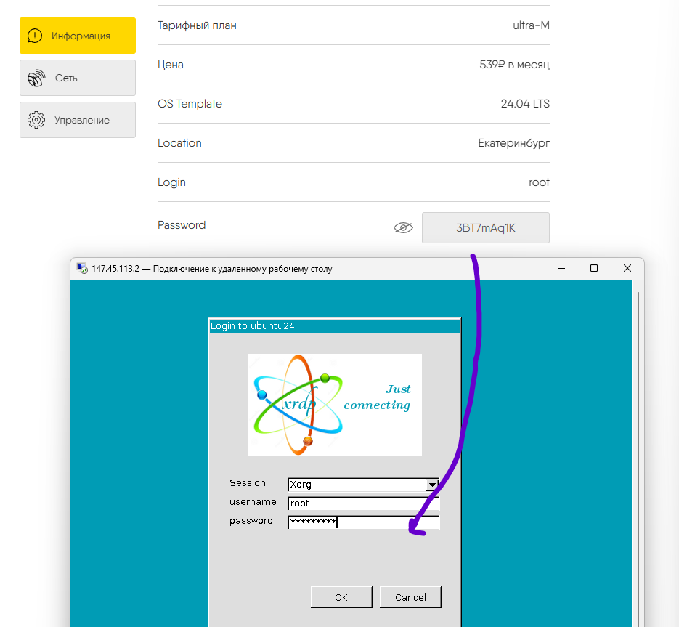This screenshot has height=627, width=679.
Task: Click the OS Template label
Action: click(x=190, y=104)
